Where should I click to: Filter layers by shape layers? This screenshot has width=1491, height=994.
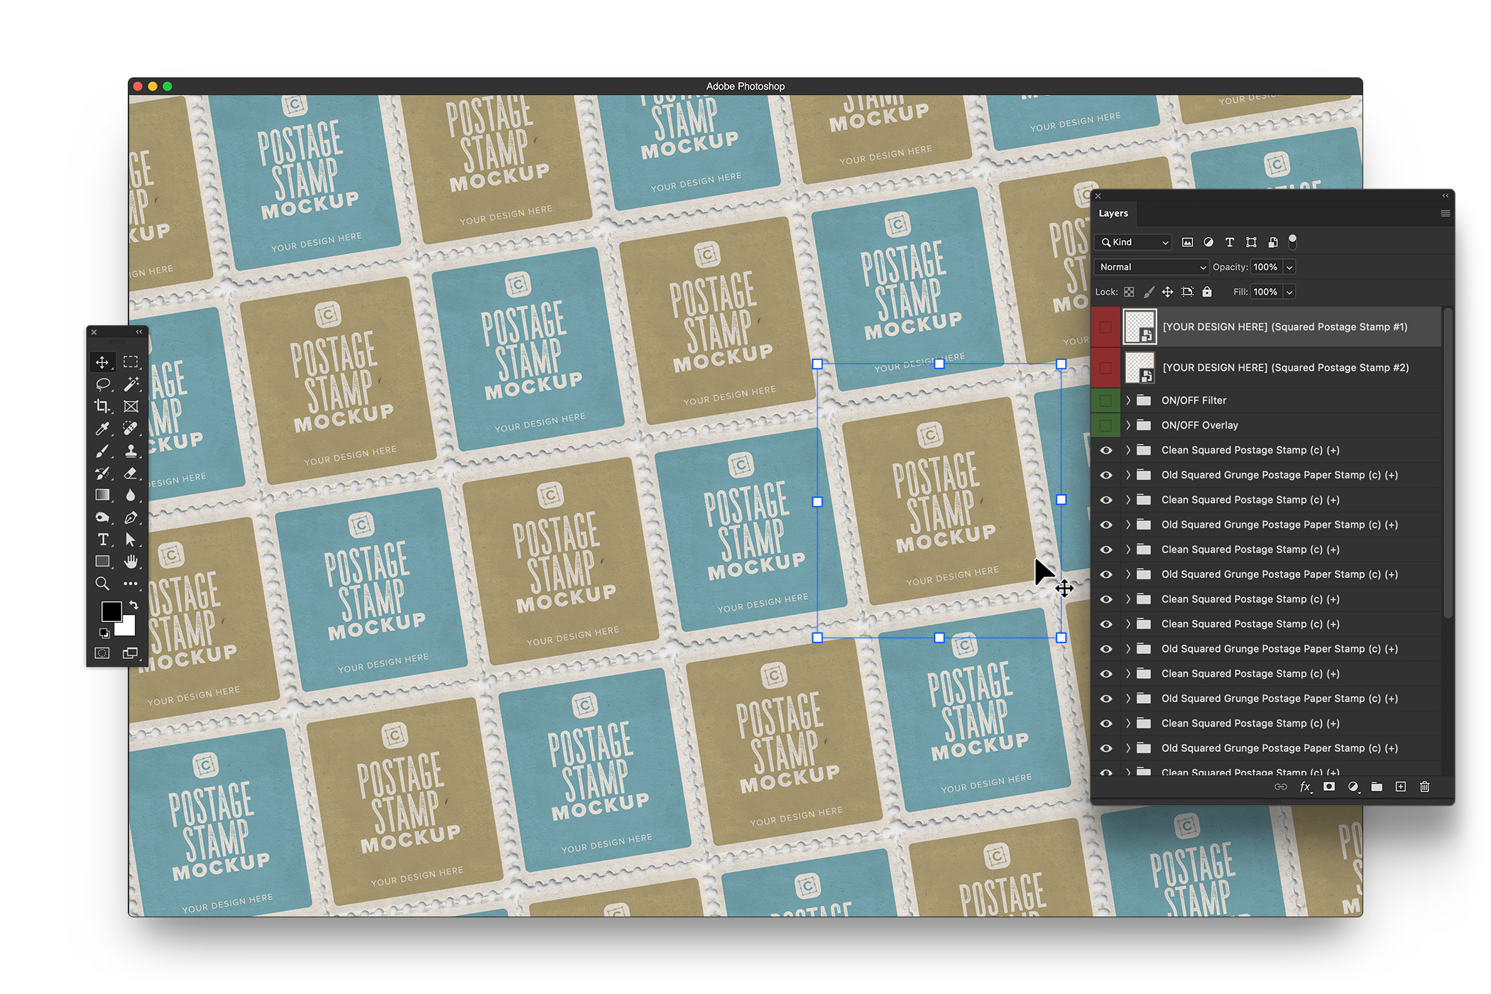point(1251,242)
